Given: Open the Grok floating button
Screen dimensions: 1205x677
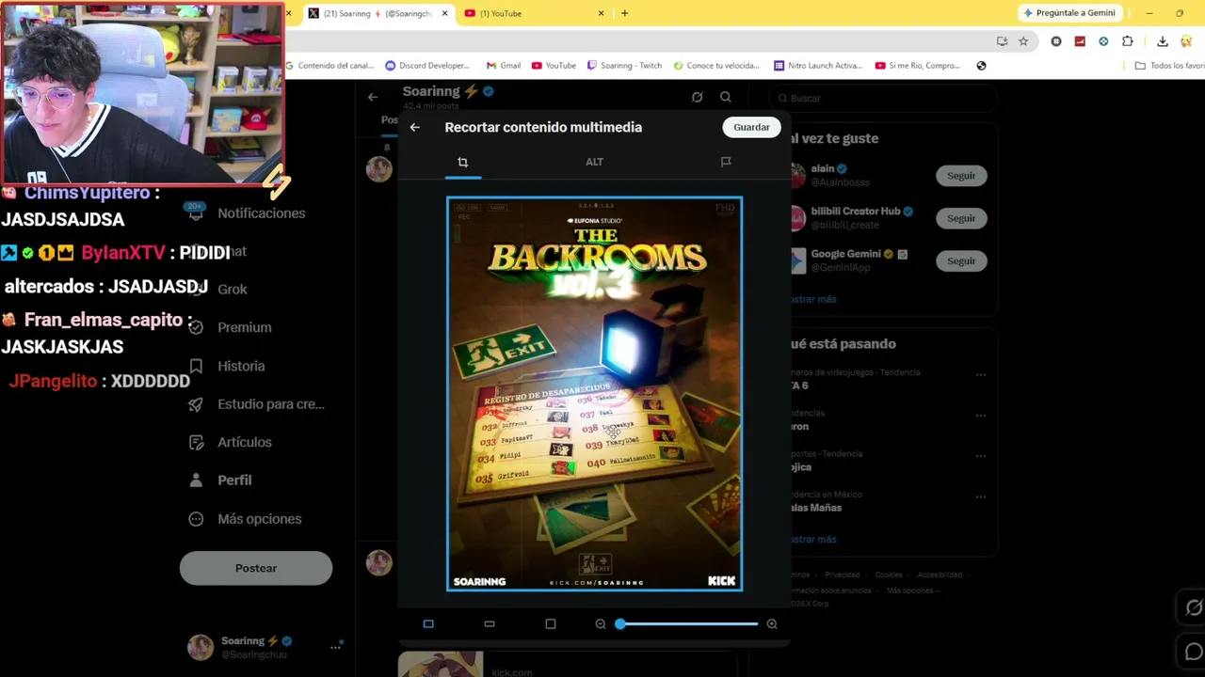Looking at the screenshot, I should pos(1194,608).
